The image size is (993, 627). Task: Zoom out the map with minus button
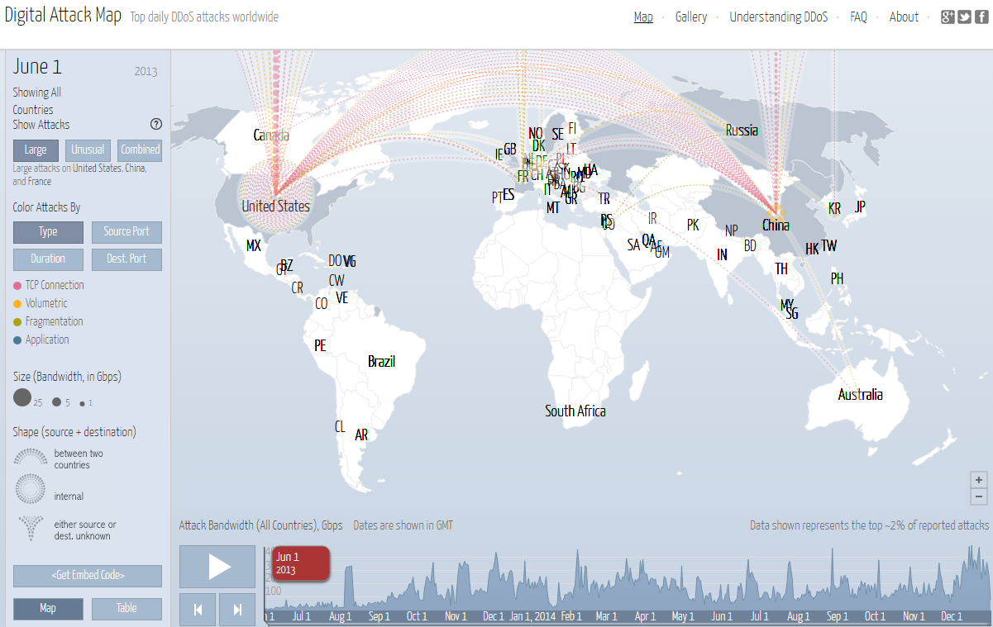tap(979, 496)
